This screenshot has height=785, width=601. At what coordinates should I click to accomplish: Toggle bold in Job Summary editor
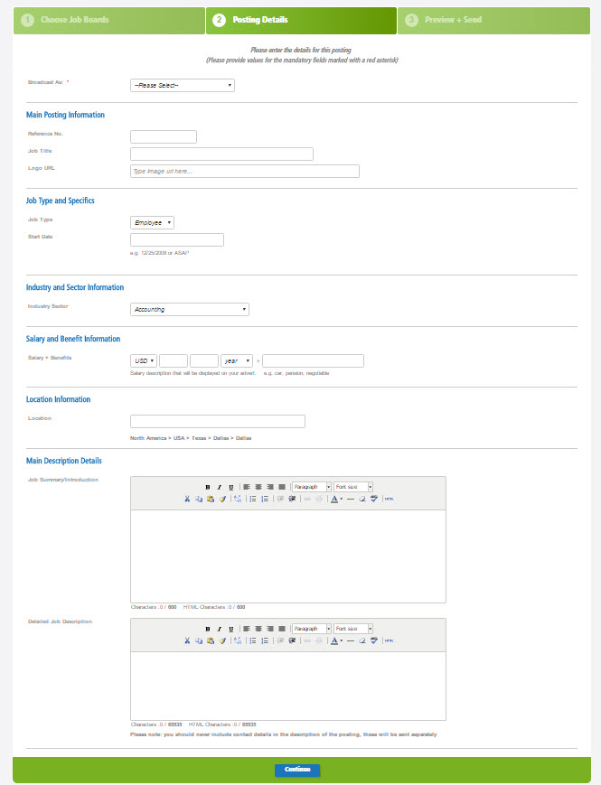tap(208, 487)
